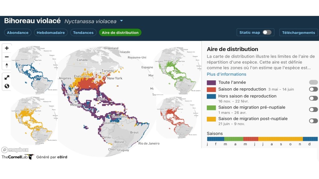Image resolution: width=319 pixels, height=179 pixels.
Task: Reset map bearing with the compass button
Action: tap(7, 66)
